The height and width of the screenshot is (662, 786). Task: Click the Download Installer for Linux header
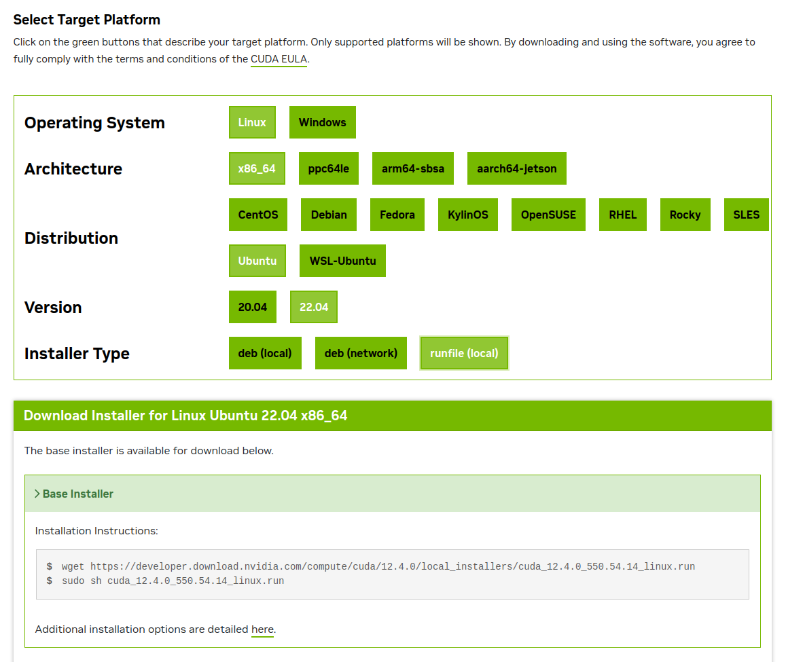coord(393,416)
